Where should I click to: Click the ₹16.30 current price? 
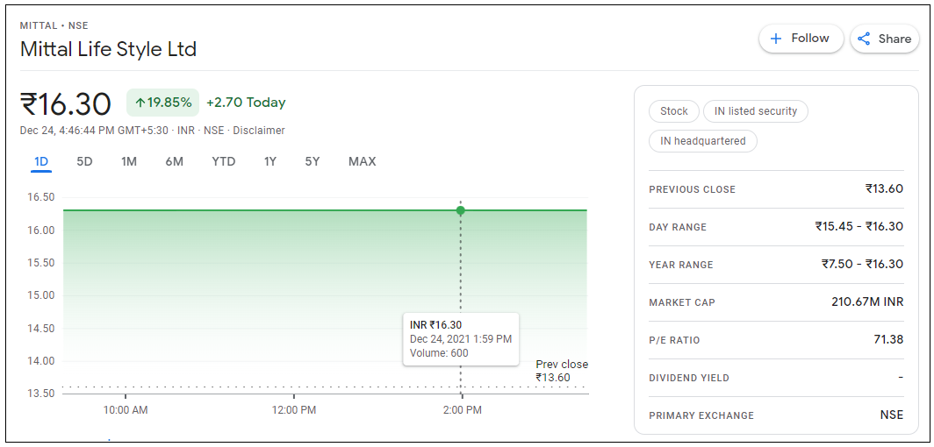66,104
